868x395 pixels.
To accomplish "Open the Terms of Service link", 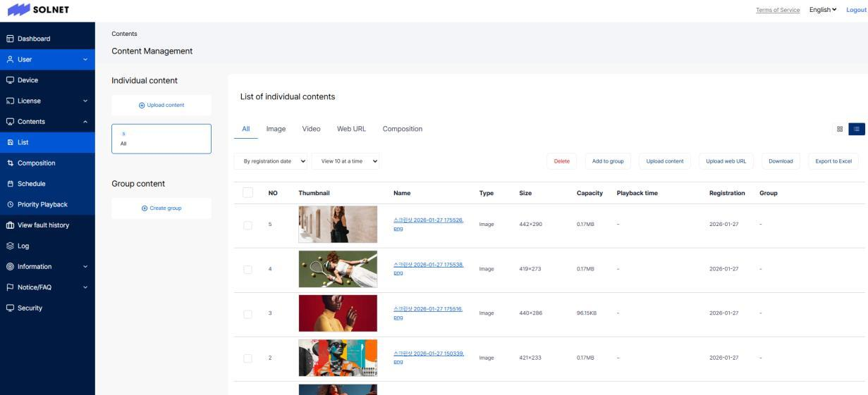I will coord(778,10).
